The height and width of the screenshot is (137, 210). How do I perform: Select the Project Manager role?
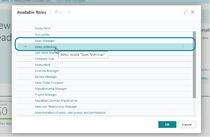coord(46,95)
